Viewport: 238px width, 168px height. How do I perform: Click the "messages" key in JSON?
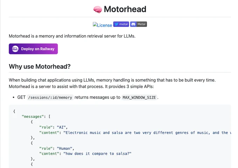(x=33, y=116)
